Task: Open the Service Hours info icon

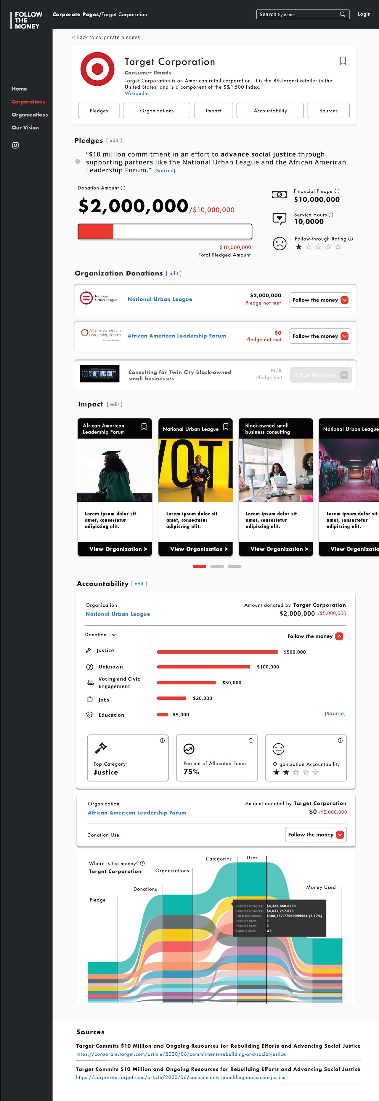Action: tap(331, 215)
